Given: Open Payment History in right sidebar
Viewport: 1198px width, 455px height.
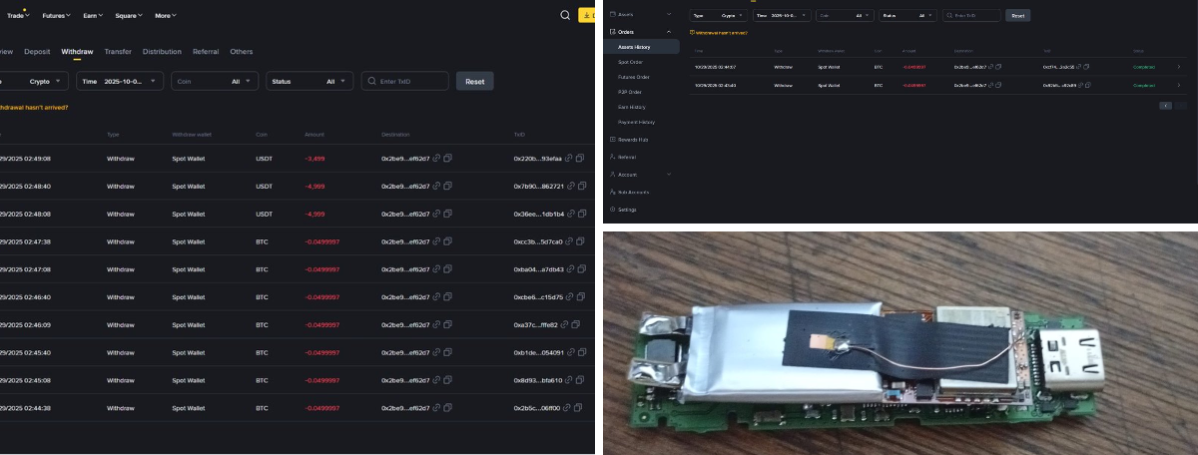Looking at the screenshot, I should click(x=636, y=122).
